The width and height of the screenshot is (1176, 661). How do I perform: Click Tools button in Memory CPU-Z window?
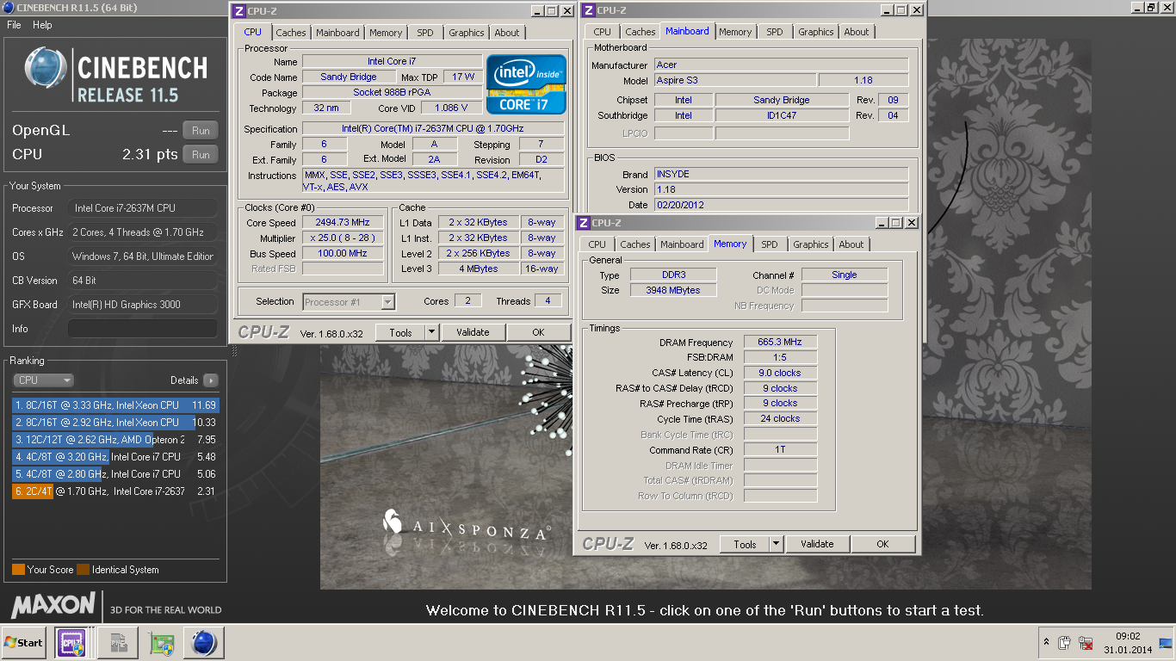click(x=745, y=544)
